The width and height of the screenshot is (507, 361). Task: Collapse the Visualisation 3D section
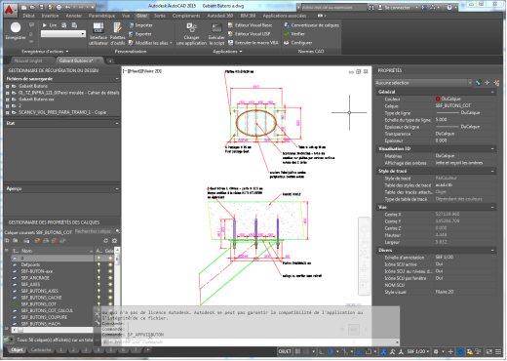(492, 148)
